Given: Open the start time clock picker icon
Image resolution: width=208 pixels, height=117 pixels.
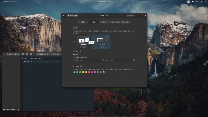Looking at the screenshot, I should pos(103,60).
